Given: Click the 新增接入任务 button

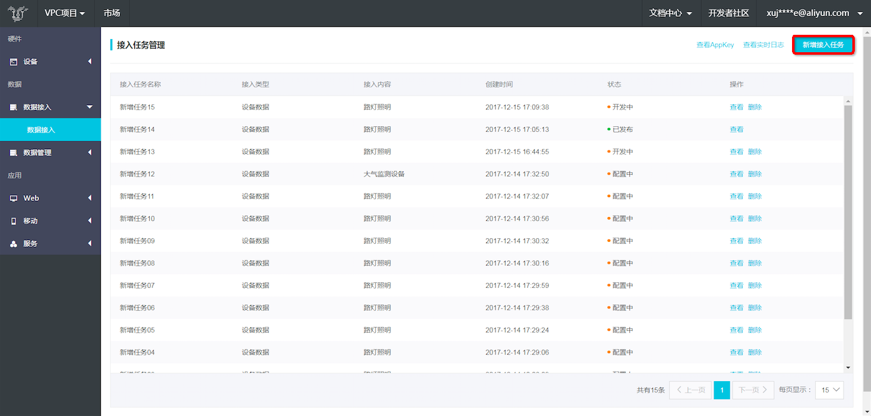Looking at the screenshot, I should click(823, 45).
